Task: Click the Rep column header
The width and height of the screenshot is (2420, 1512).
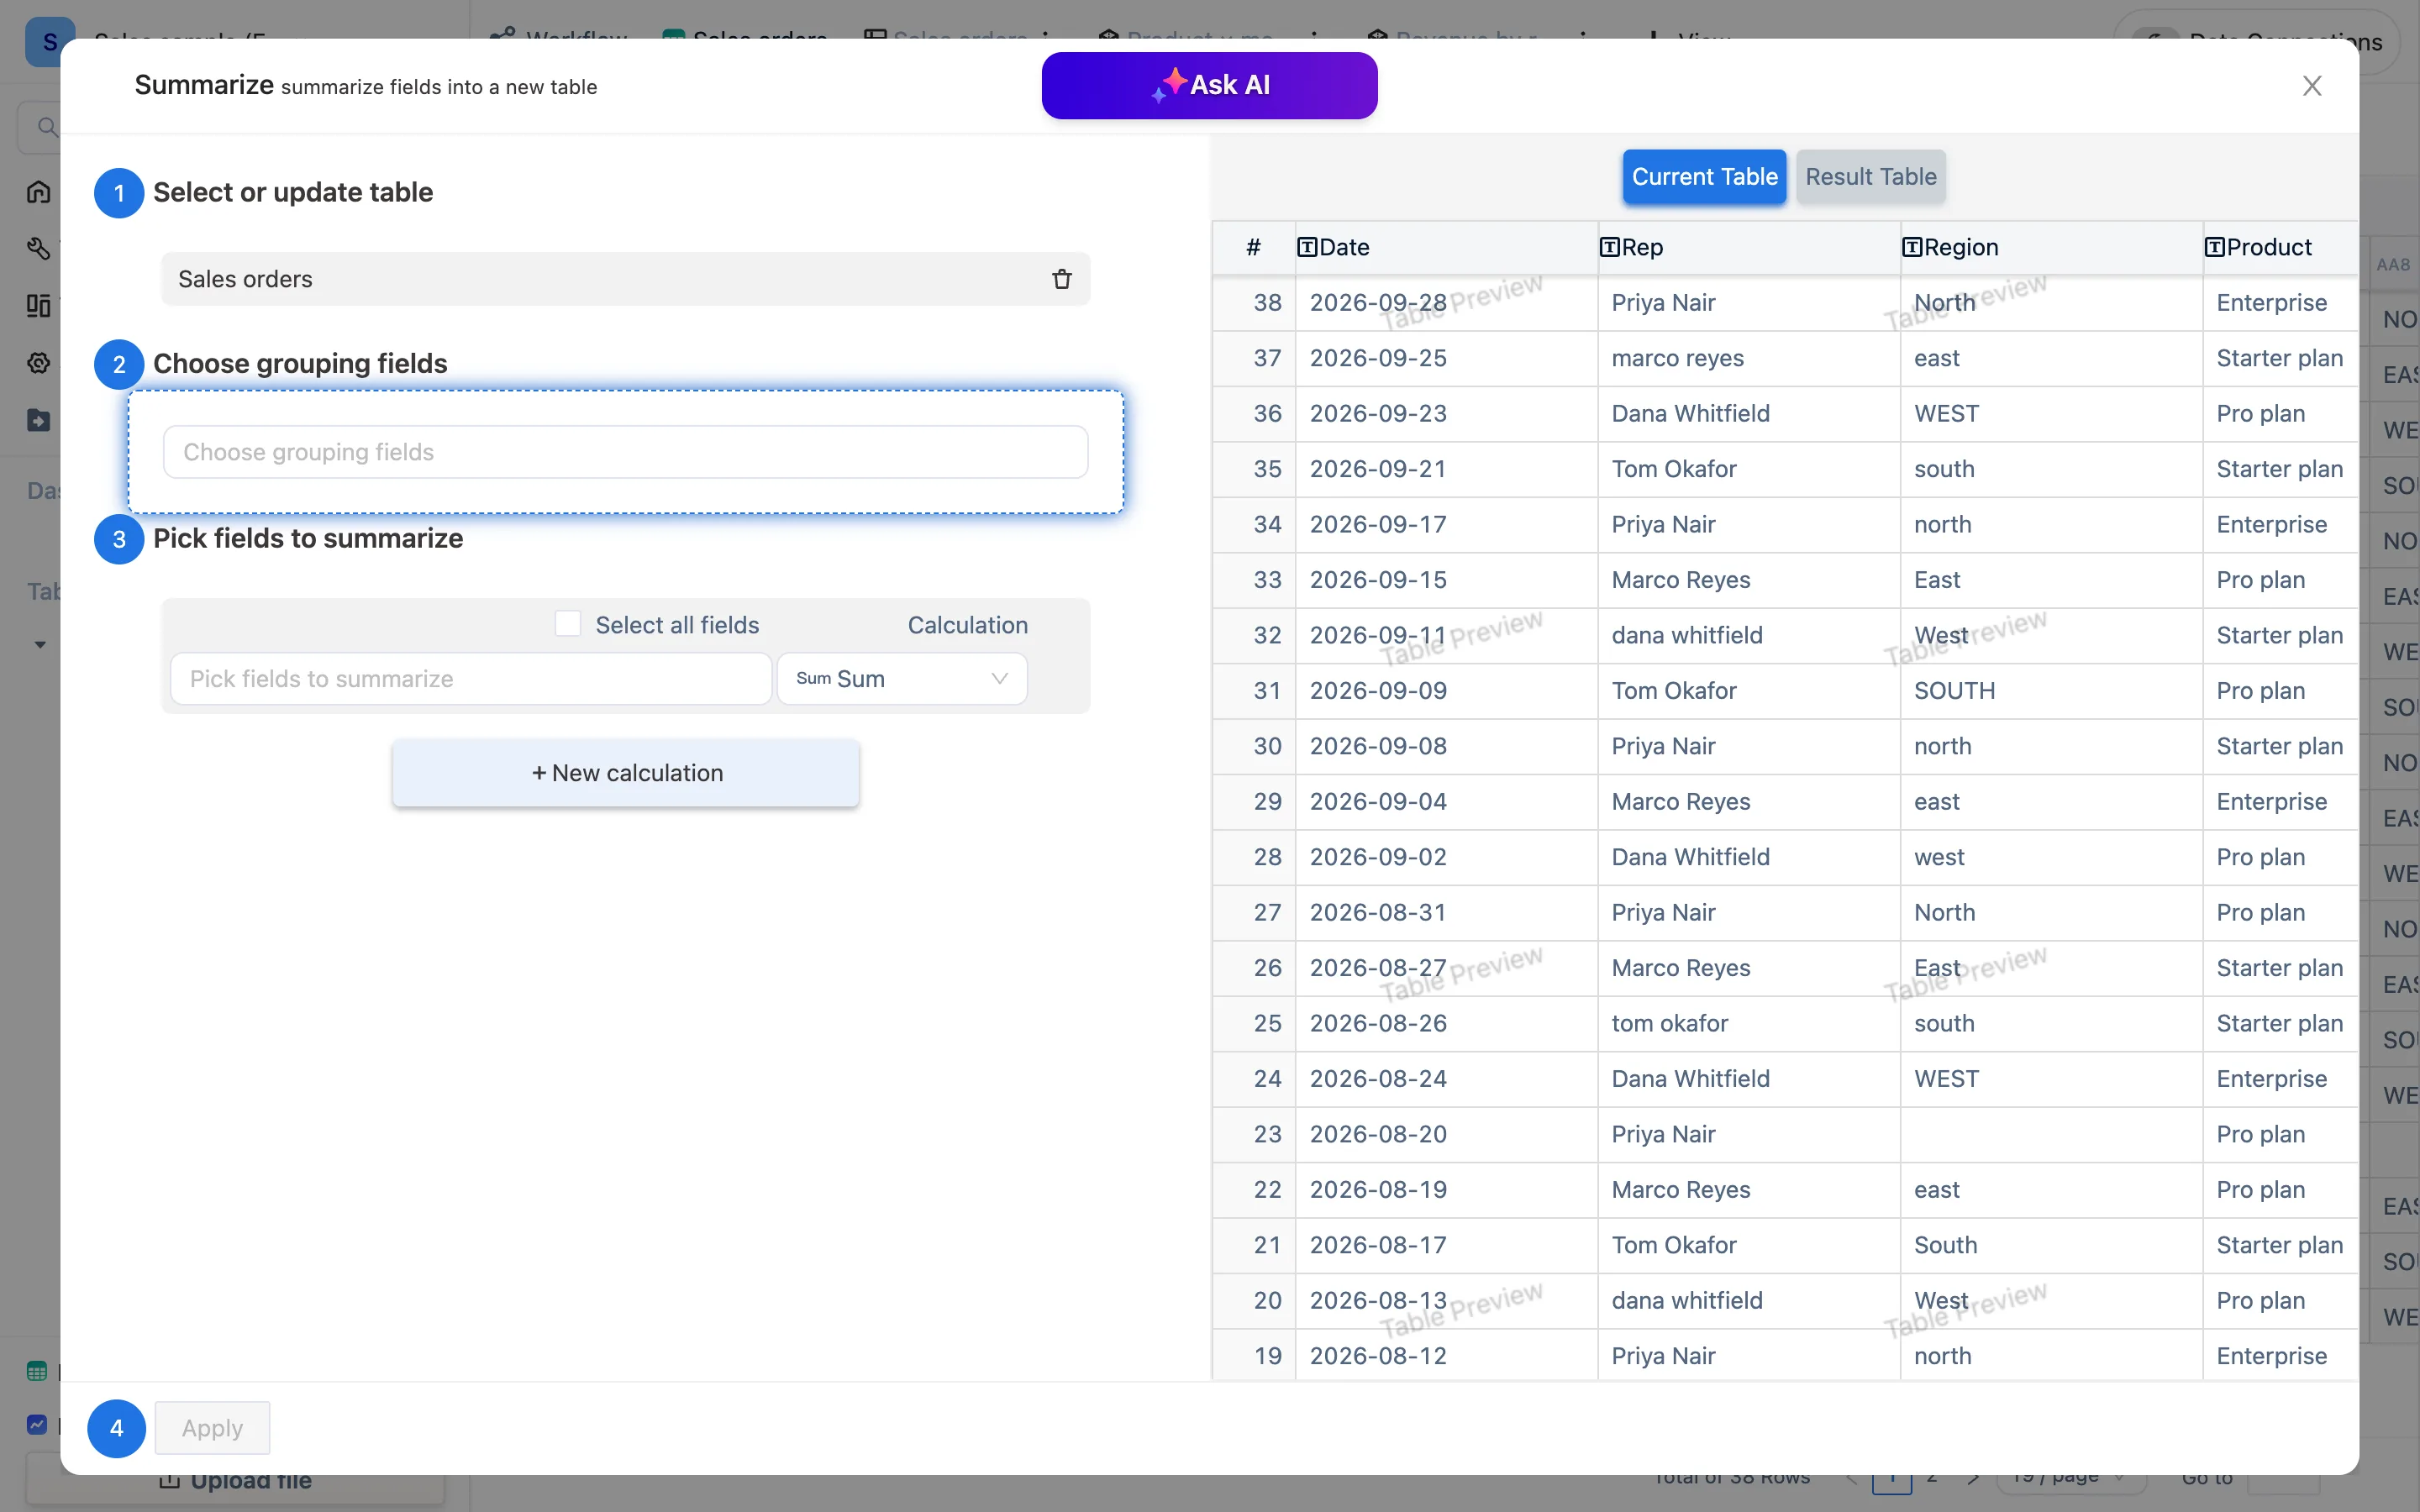Action: [x=1749, y=247]
